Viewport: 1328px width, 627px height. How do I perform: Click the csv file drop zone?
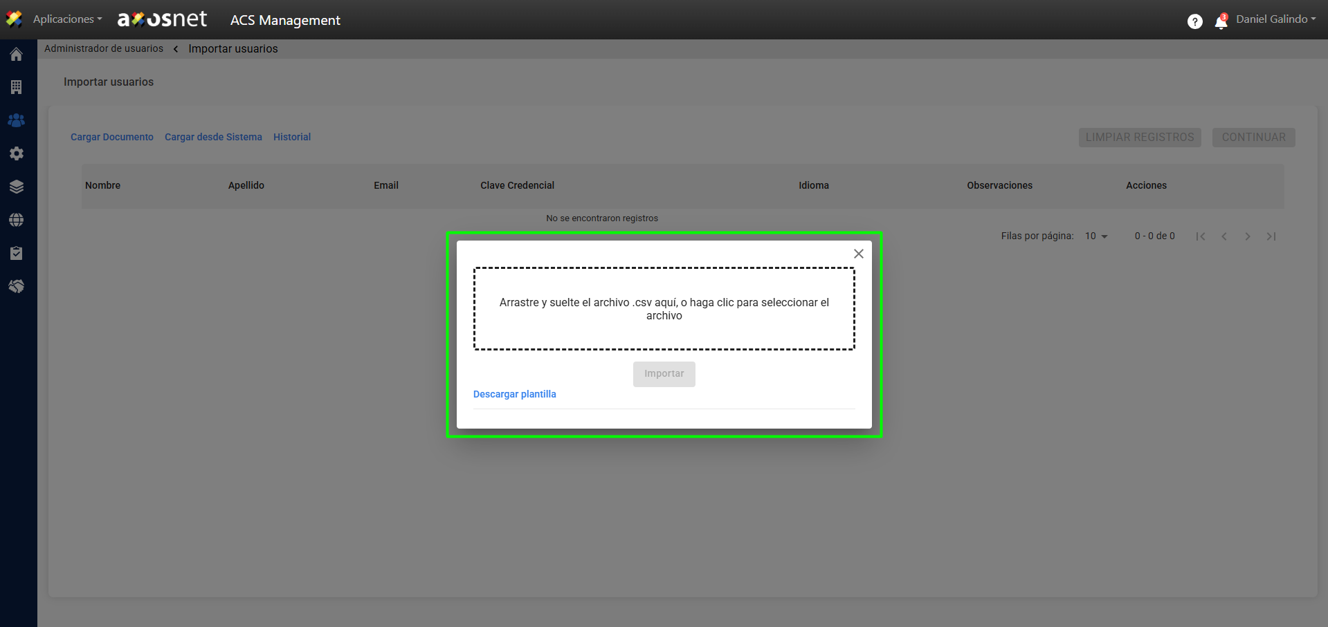point(664,309)
